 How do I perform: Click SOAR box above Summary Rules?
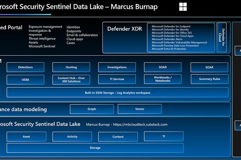click(x=209, y=67)
